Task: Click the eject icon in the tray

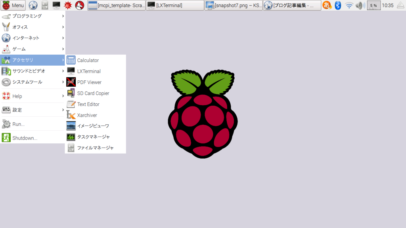Action: (x=400, y=5)
